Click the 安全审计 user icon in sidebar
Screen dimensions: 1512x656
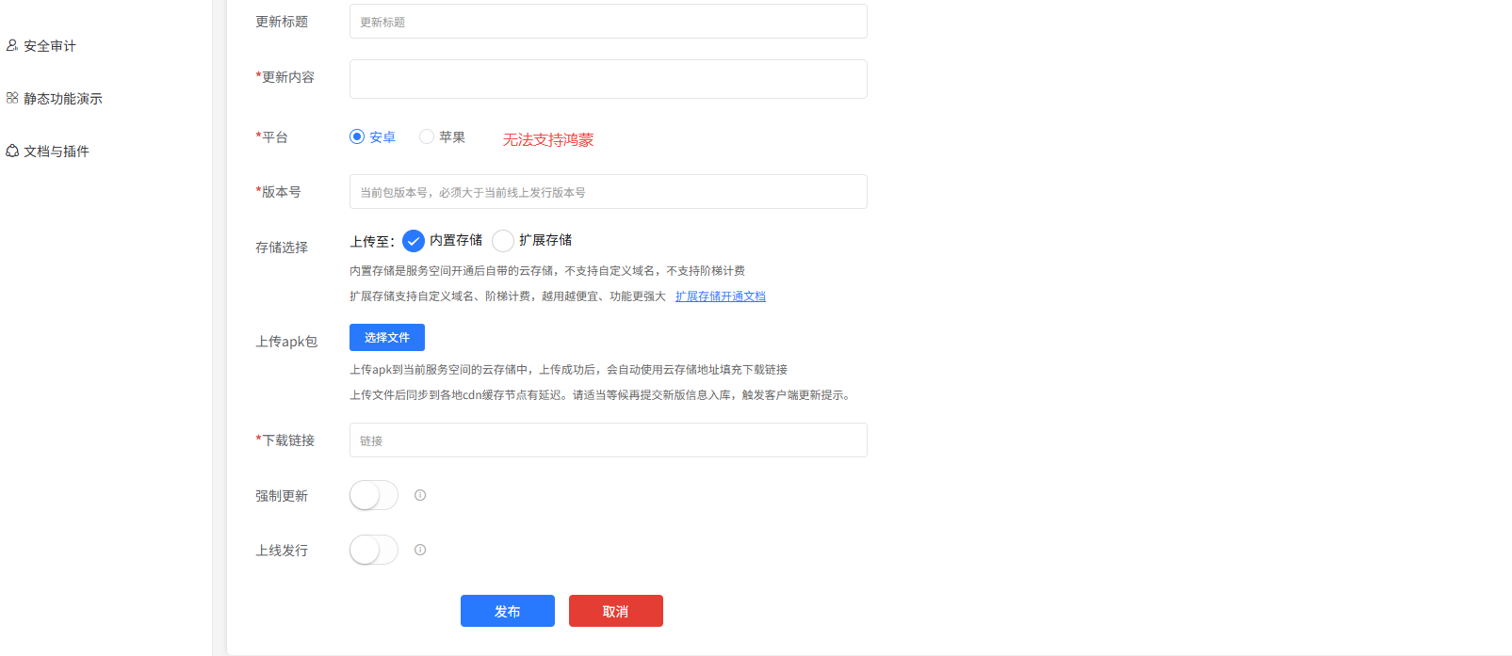coord(12,45)
